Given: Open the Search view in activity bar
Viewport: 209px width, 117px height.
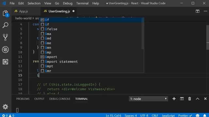Looking at the screenshot, I should click(x=5, y=25).
